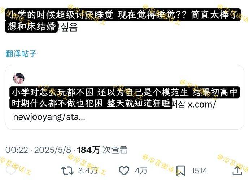This screenshot has width=249, height=180.
Task: Click the 3.4万 repost count
Action: (88, 171)
